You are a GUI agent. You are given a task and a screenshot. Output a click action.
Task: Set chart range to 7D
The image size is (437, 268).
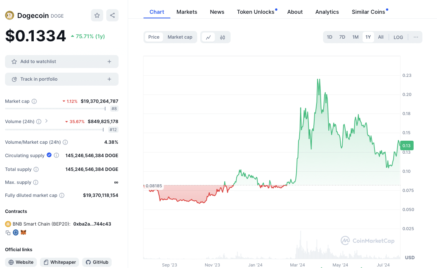point(342,37)
